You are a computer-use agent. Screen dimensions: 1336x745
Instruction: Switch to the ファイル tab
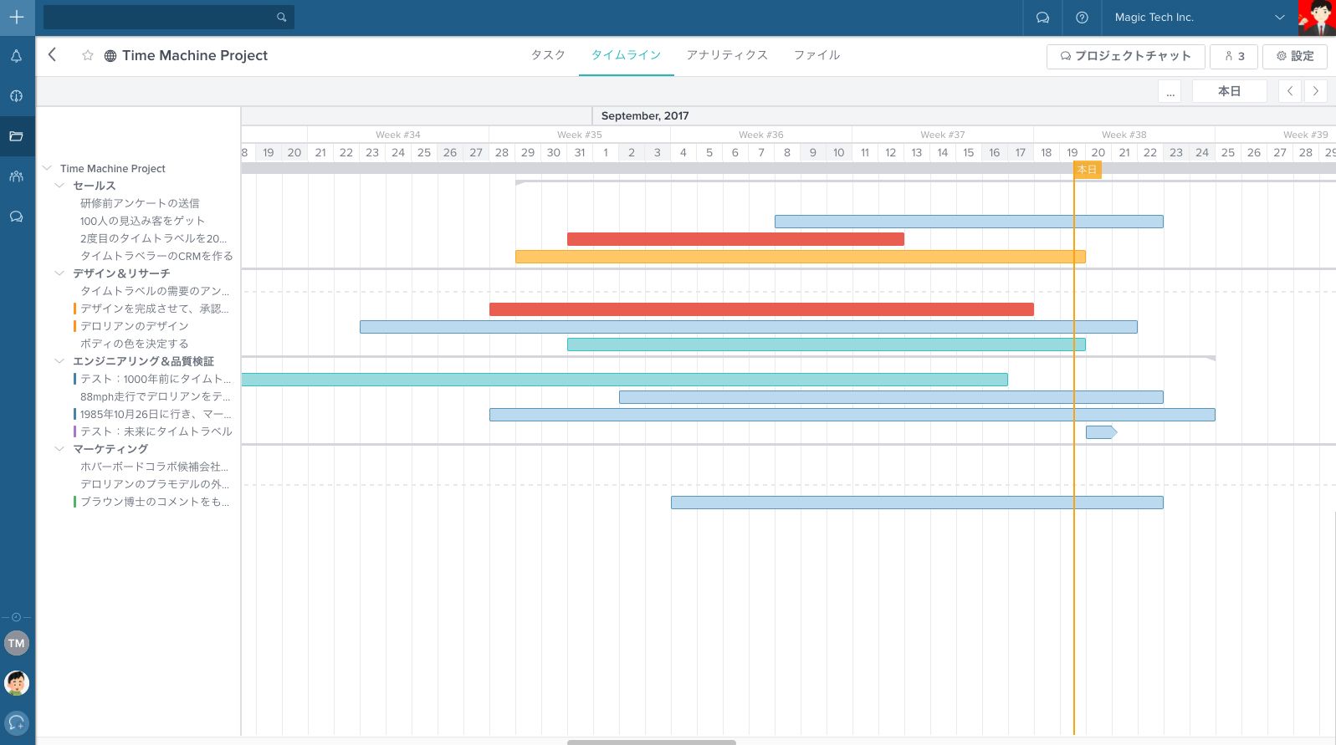coord(816,55)
